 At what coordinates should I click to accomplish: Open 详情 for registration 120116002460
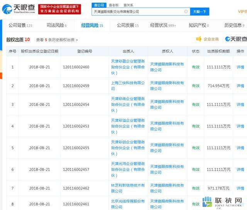click(x=240, y=67)
